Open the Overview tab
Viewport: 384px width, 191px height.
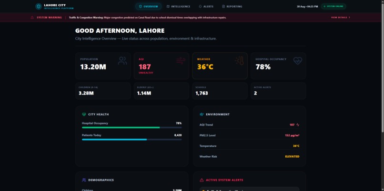(x=149, y=6)
